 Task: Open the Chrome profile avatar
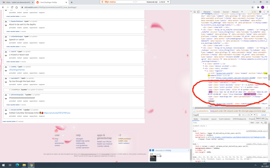click(263, 7)
